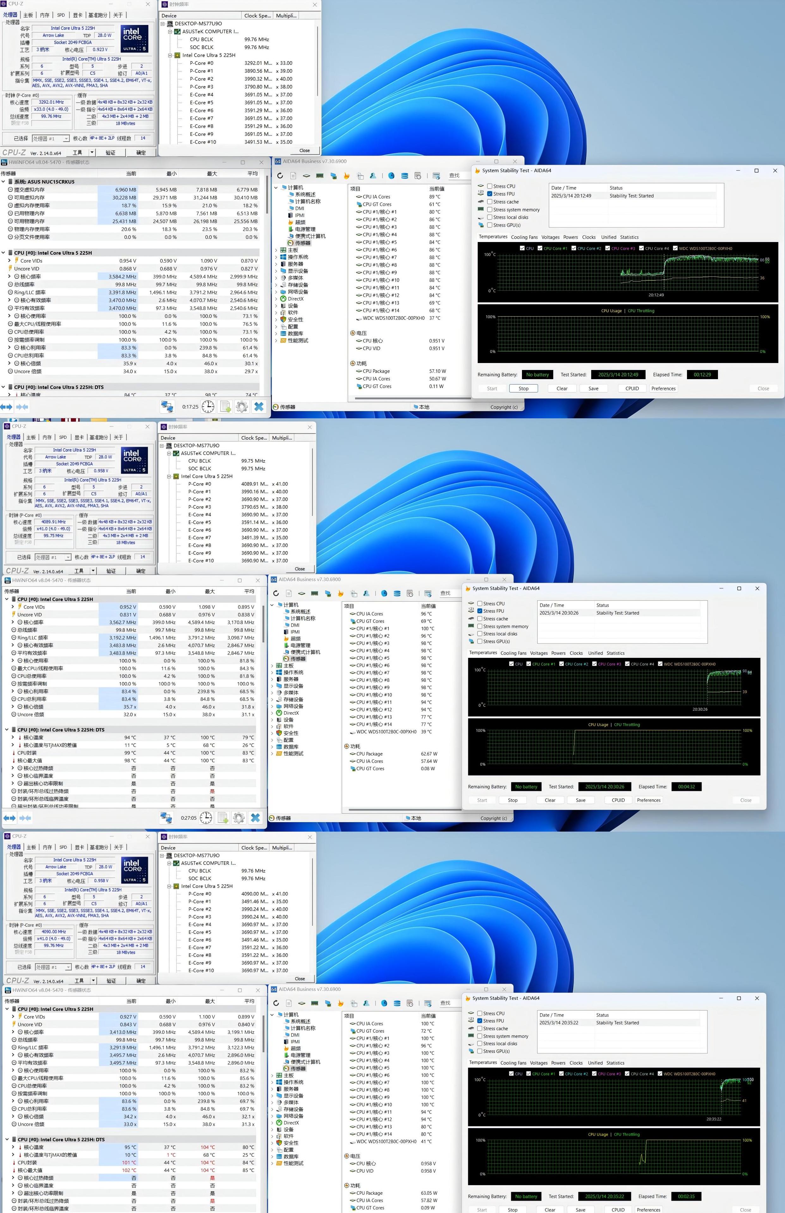The image size is (785, 1213).
Task: Click refresh icon in top AIDA64 Business toolbar
Action: click(280, 176)
